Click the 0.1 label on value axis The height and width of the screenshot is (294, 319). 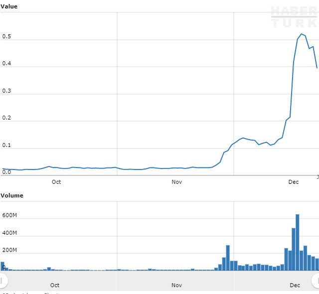pos(6,146)
